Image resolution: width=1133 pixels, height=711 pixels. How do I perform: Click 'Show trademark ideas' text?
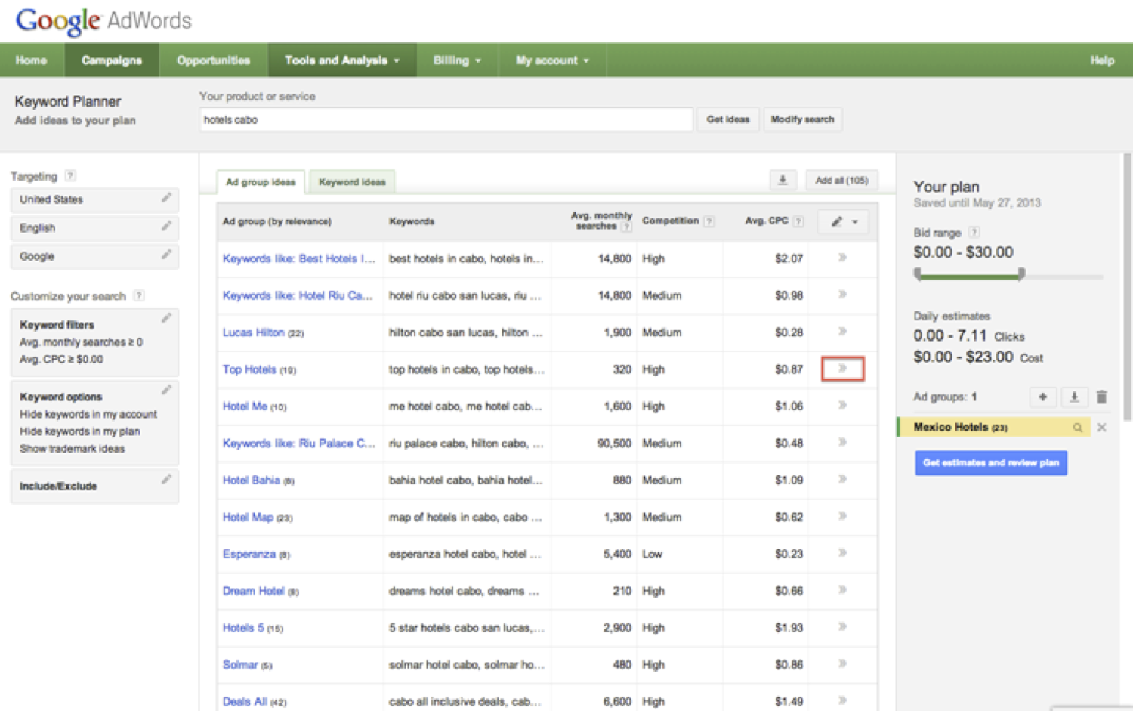73,449
